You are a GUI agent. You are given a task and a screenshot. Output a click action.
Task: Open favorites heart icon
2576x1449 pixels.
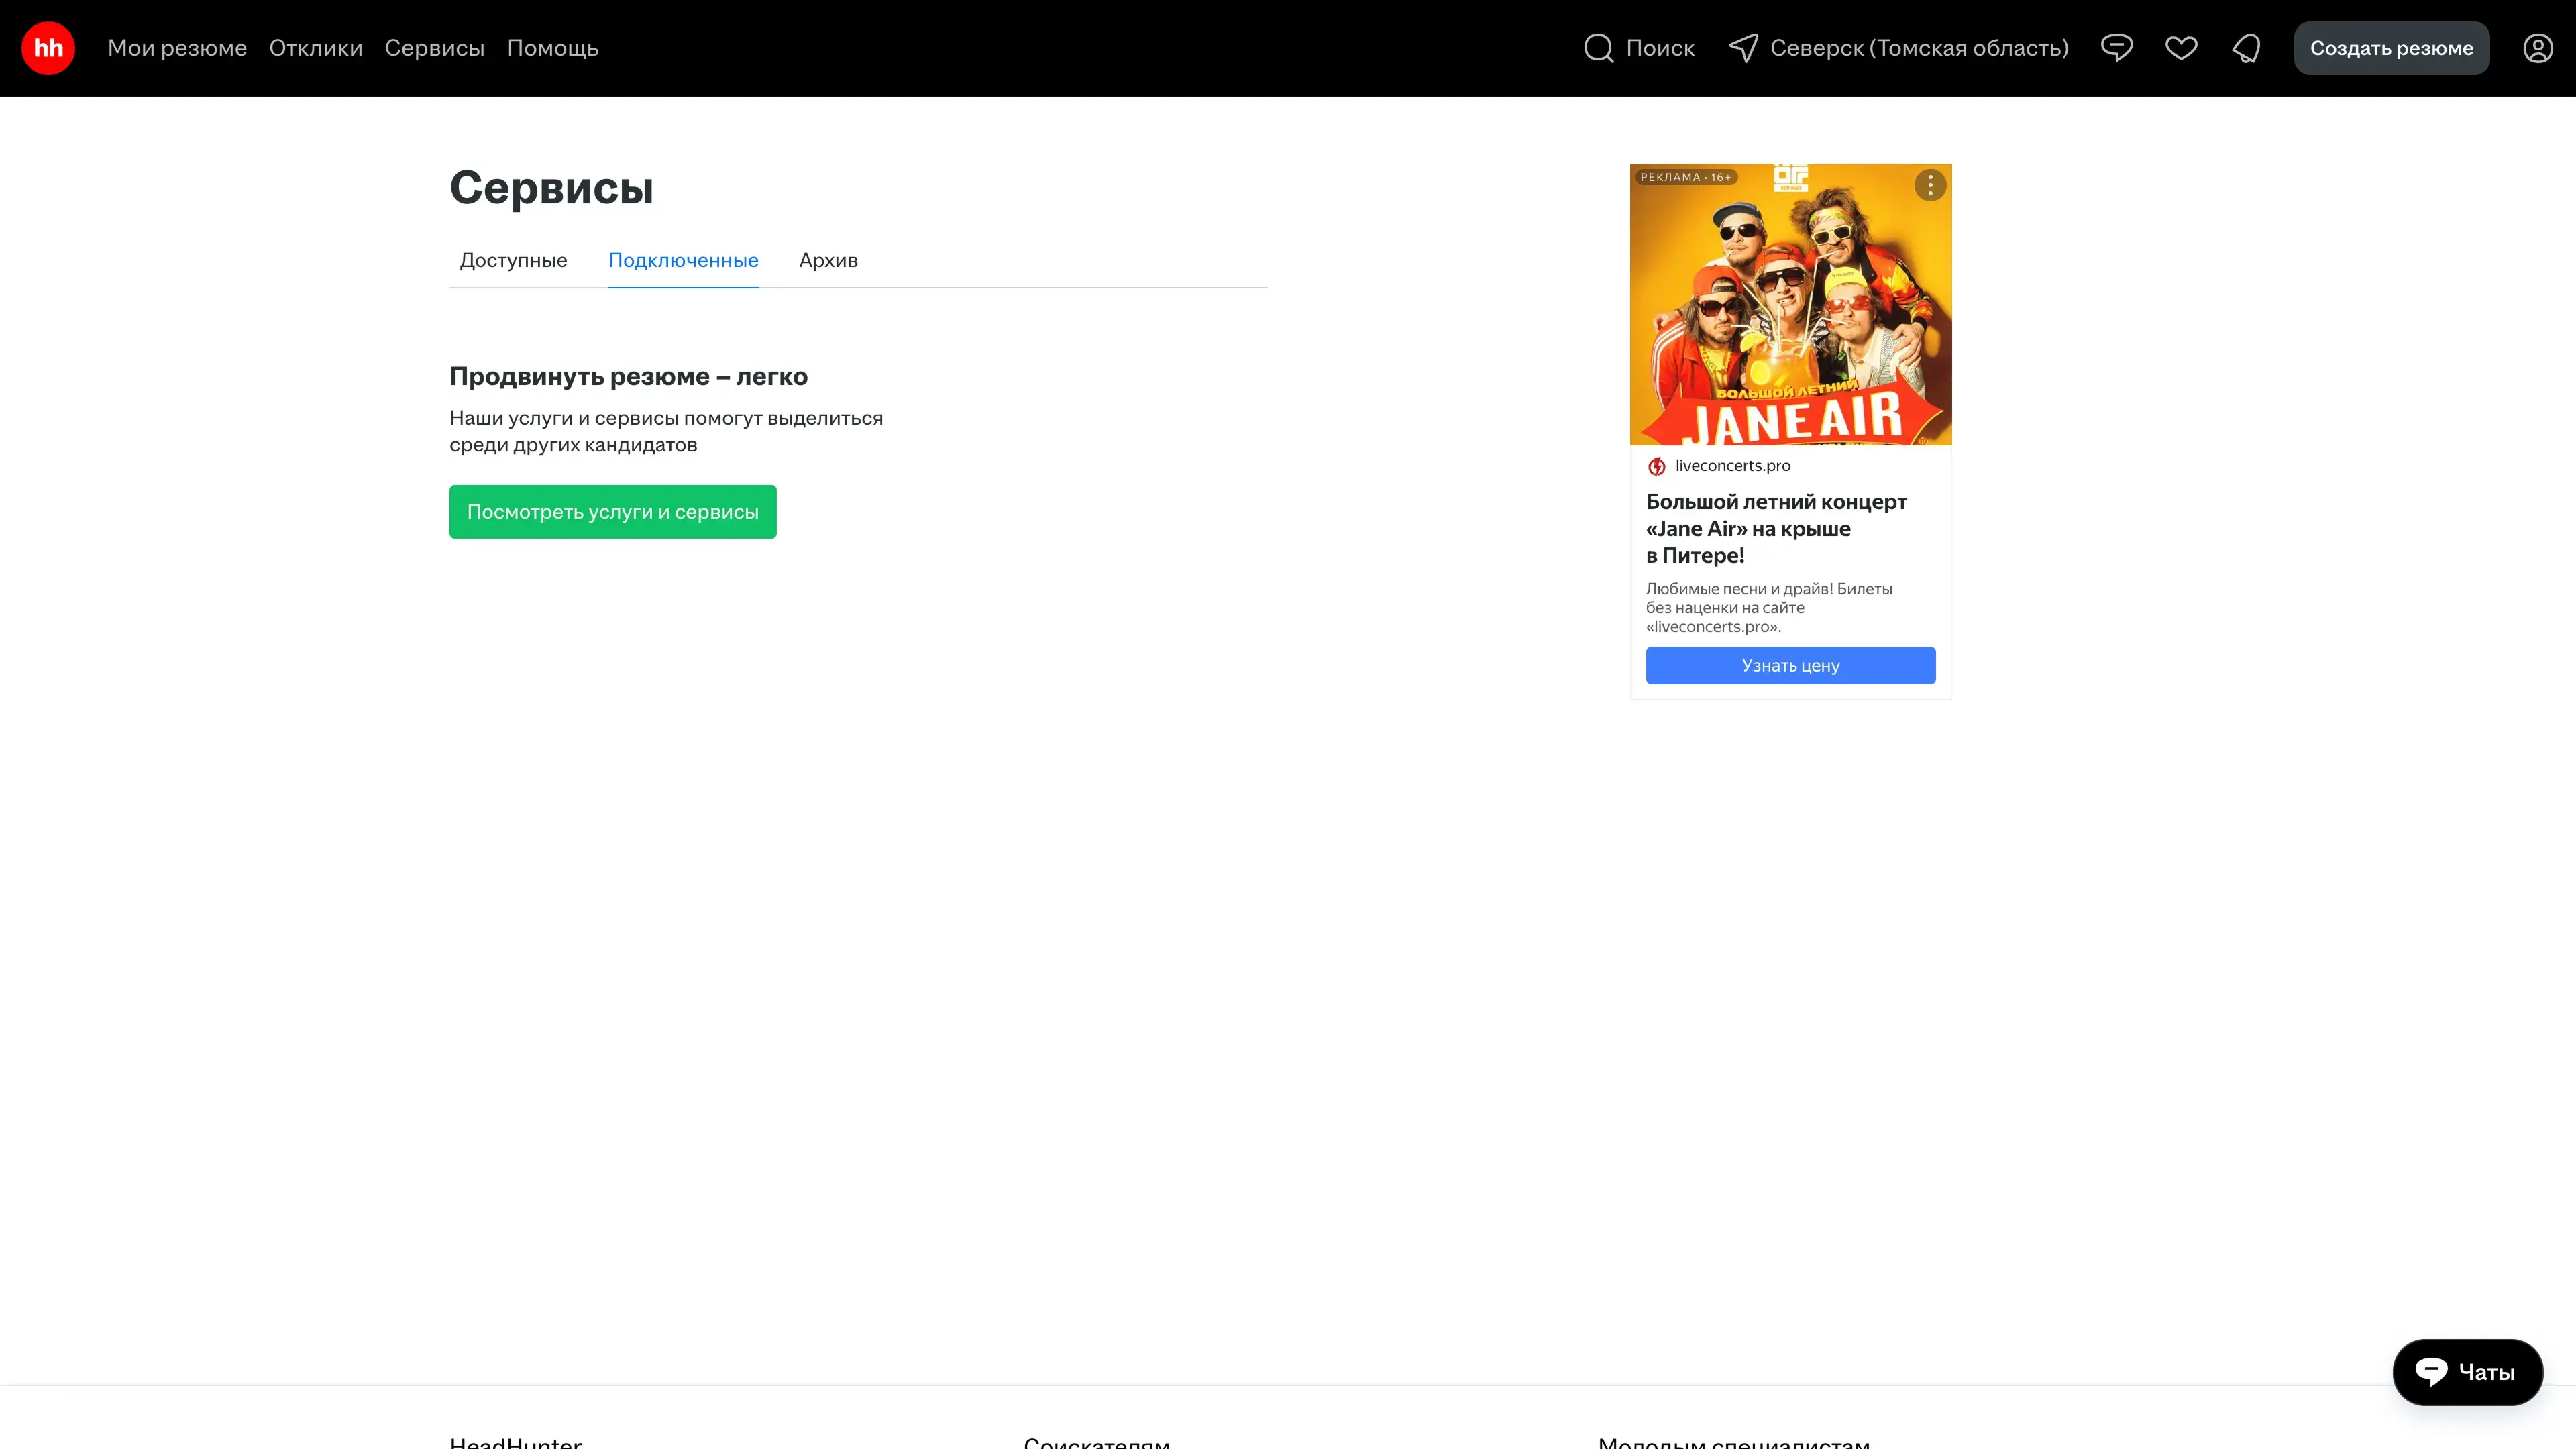[2181, 48]
